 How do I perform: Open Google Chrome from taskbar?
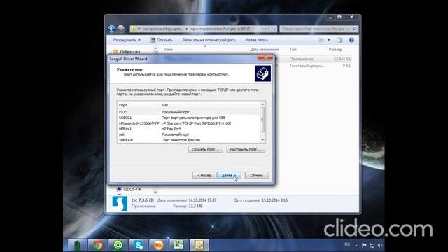(97, 245)
